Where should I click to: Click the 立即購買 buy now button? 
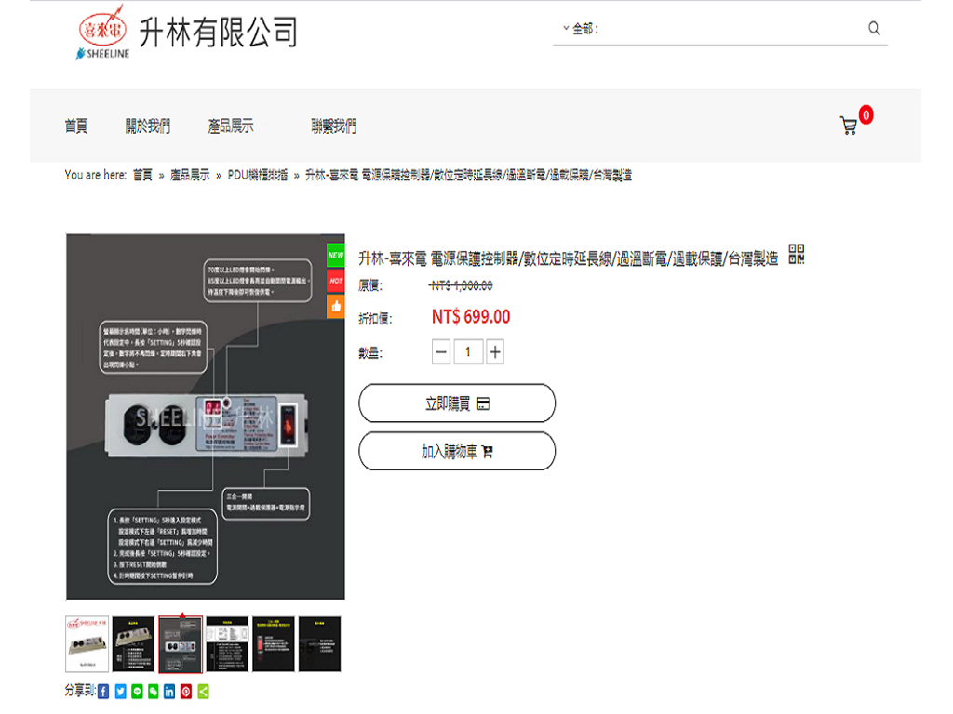[457, 403]
